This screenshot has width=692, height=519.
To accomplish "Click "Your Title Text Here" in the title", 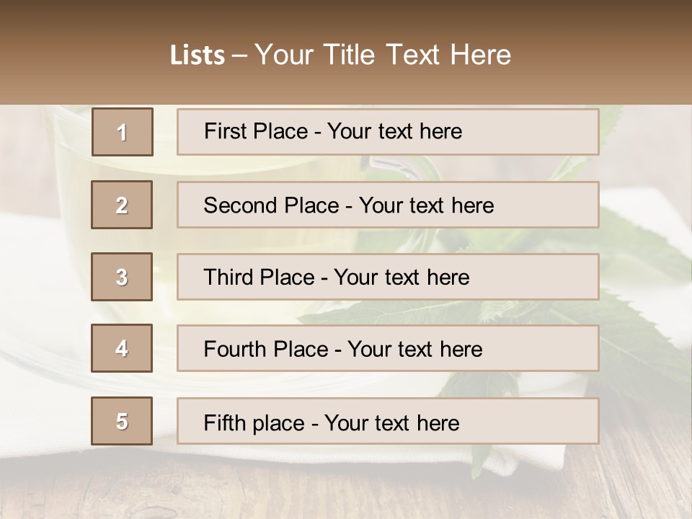I will [383, 55].
